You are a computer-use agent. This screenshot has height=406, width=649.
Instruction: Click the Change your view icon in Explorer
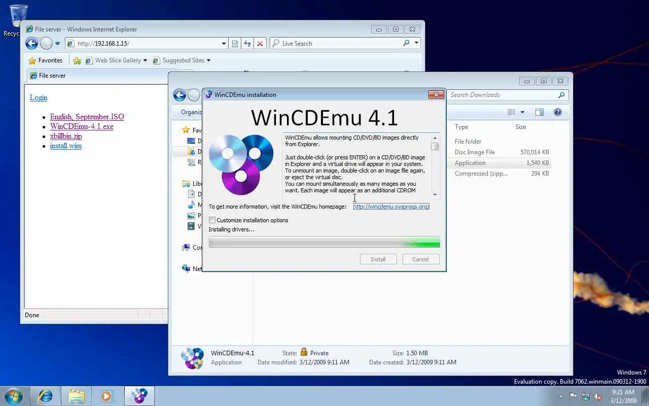point(512,112)
